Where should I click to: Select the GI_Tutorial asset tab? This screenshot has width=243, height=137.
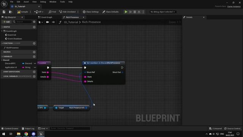point(20,6)
